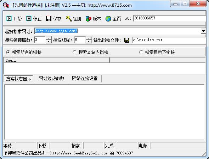Click the 版本 version icon
Image resolution: width=209 pixels, height=159 pixels.
(x=88, y=19)
